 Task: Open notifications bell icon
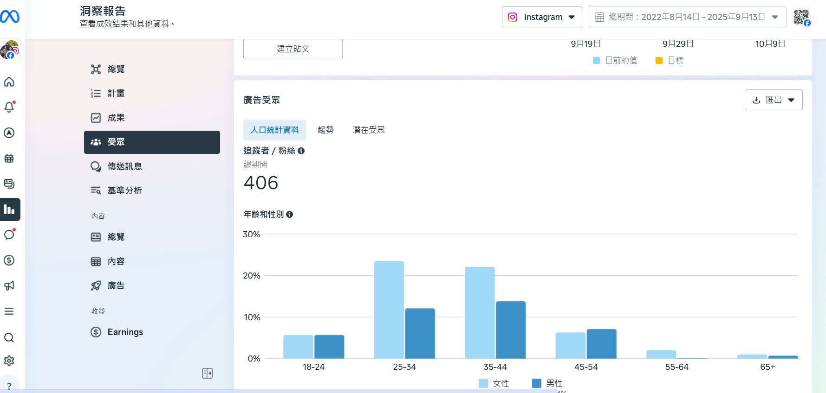coord(9,107)
